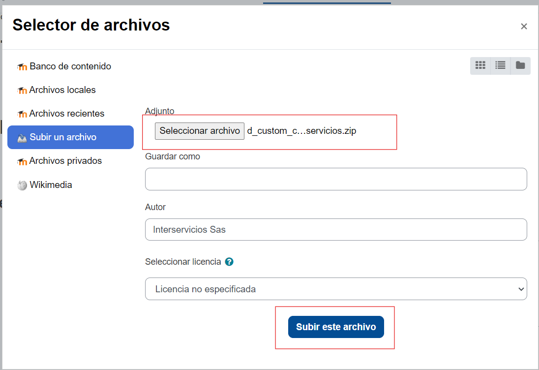This screenshot has height=370, width=539.
Task: Click Subir este archivo button
Action: point(336,327)
